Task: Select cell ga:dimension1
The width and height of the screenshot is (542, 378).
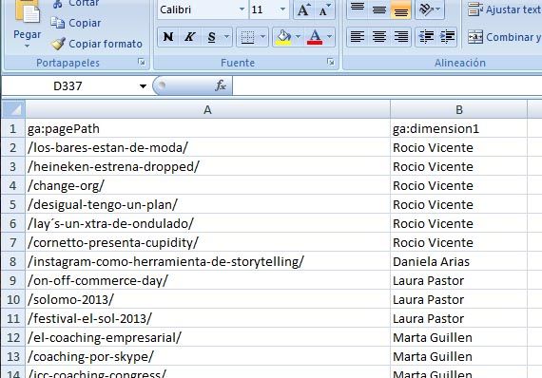Action: pos(458,129)
